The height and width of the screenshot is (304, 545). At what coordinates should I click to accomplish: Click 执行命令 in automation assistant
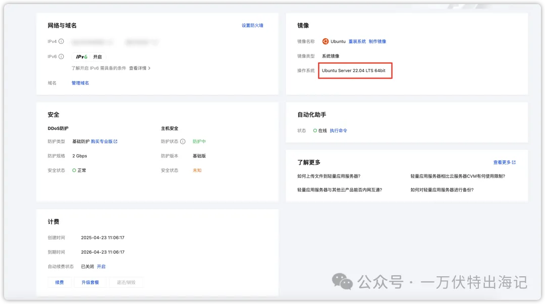[338, 131]
